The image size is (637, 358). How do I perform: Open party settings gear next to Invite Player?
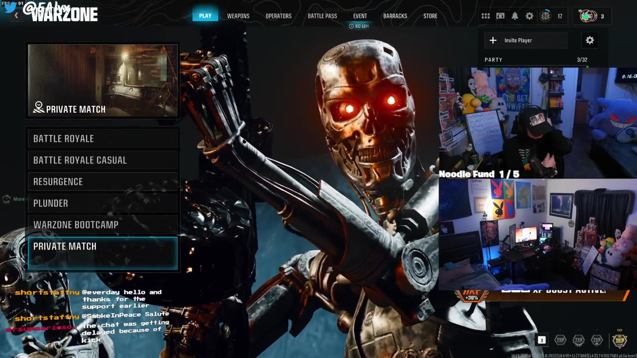point(590,40)
